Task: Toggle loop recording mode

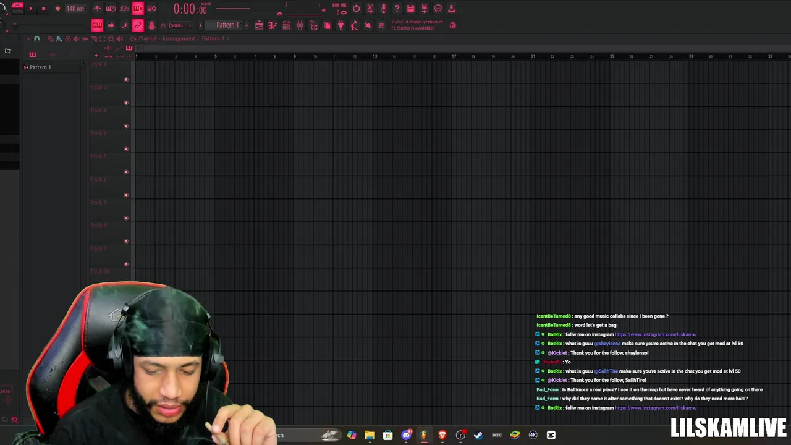Action: [151, 9]
